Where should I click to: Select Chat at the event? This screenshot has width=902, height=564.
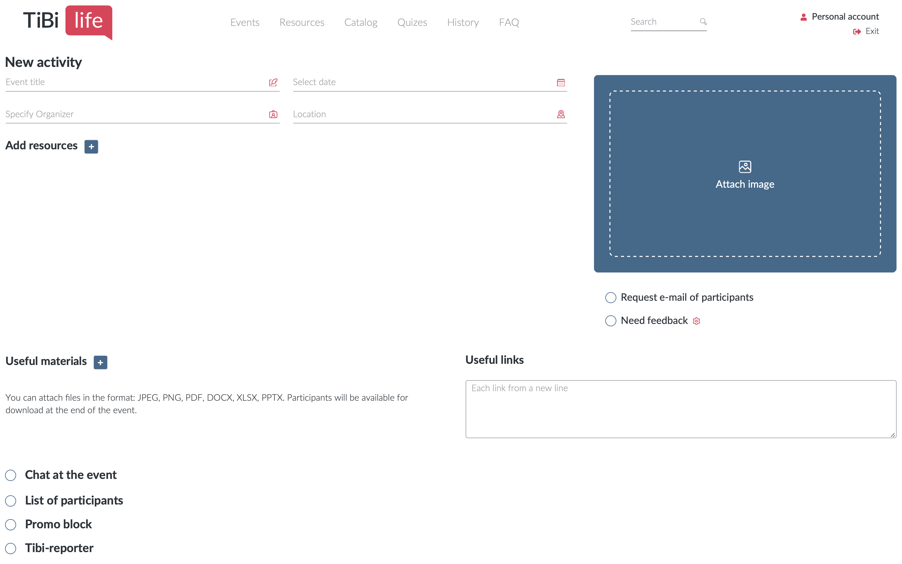pos(10,475)
